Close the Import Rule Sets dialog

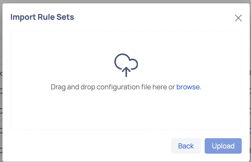click(238, 18)
